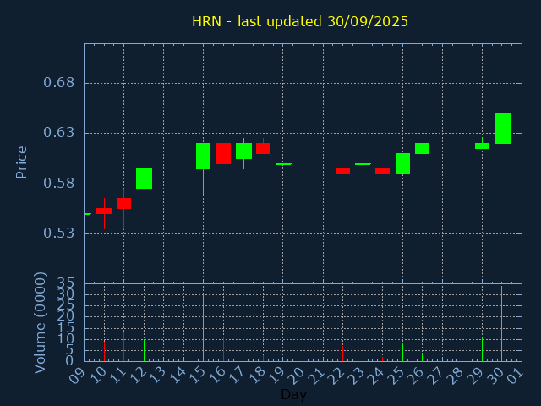Click the red volume bar for day 11
The height and width of the screenshot is (406, 541).
124,346
